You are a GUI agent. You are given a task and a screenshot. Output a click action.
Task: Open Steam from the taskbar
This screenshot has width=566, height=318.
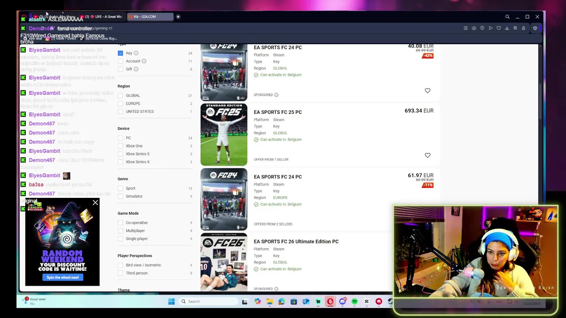point(390,302)
